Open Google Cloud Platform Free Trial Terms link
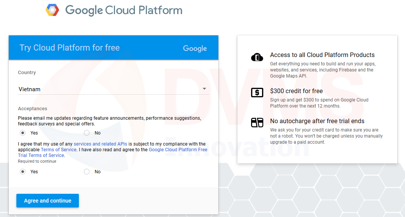 coord(113,152)
